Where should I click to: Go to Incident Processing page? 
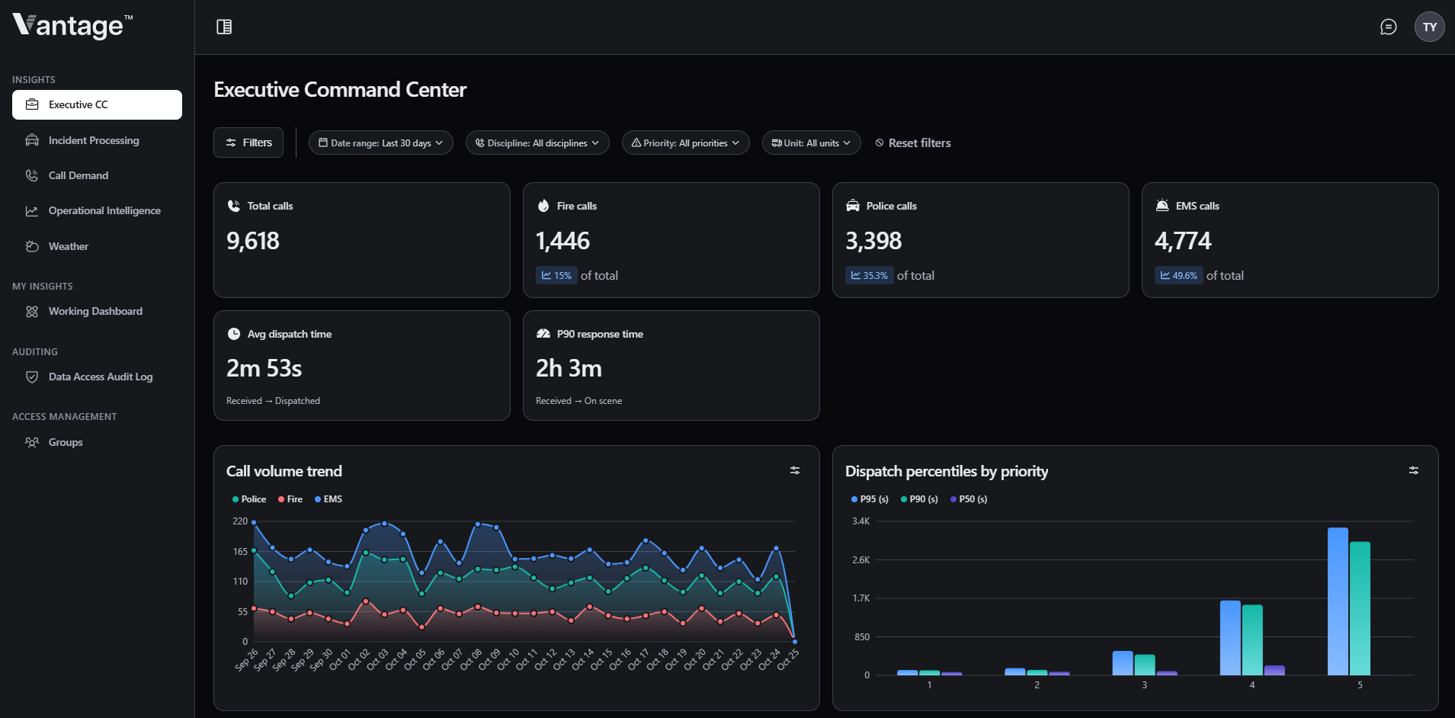97,140
